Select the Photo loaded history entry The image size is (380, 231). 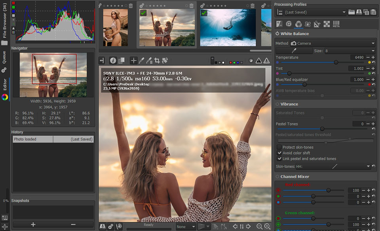pyautogui.click(x=53, y=139)
